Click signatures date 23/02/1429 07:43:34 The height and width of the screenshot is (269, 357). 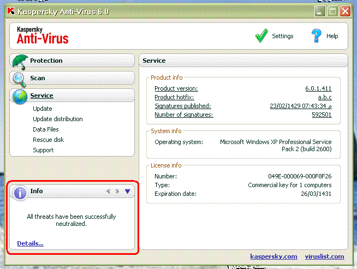coord(301,106)
